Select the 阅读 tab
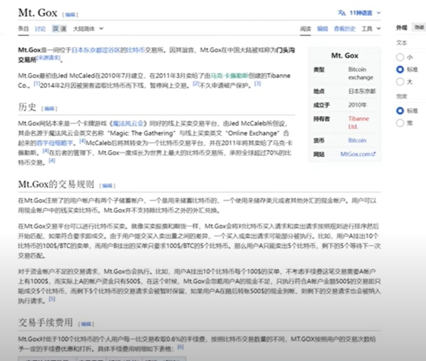This screenshot has width=426, height=361. [x=305, y=29]
